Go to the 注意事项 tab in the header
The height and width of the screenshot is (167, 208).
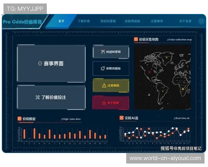pyautogui.click(x=157, y=21)
